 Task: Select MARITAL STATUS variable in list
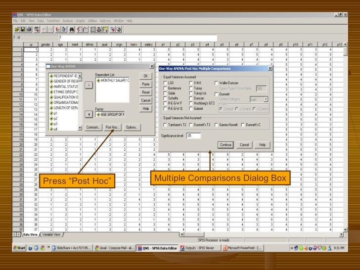pos(64,87)
